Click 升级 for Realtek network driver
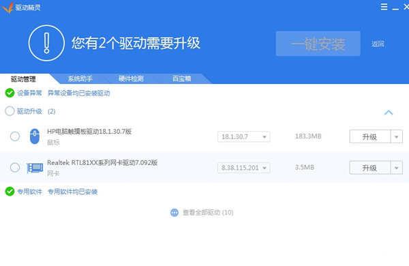This screenshot has height=266, width=409. coord(370,168)
